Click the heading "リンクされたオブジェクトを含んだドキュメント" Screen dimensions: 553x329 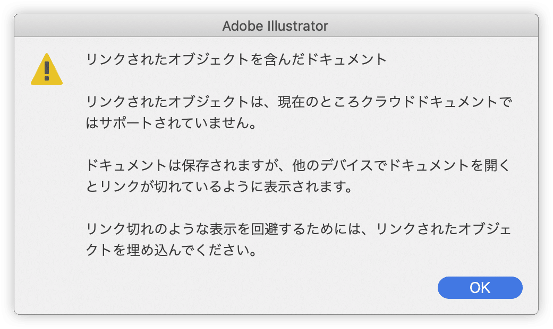(x=236, y=59)
